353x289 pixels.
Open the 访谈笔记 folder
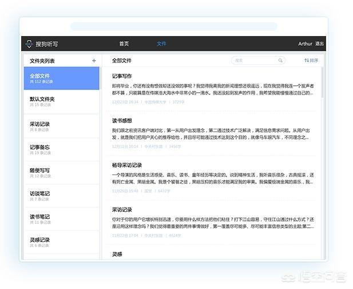[x=61, y=196]
